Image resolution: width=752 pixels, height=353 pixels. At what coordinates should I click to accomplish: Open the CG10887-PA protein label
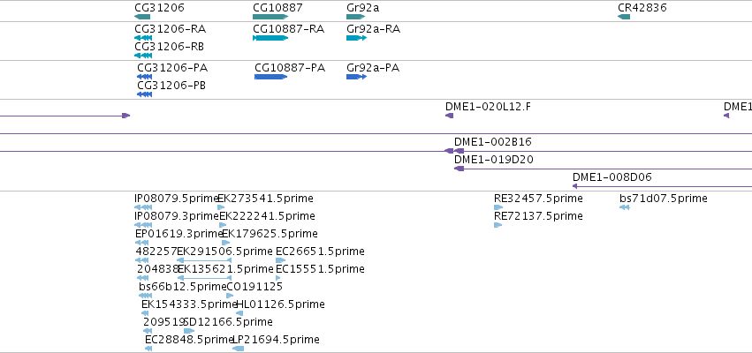(x=290, y=68)
